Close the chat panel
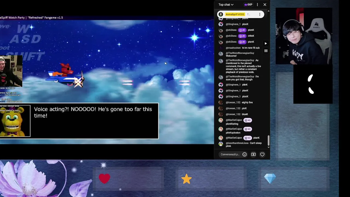Screen dimensions: 350x197 [265, 5]
